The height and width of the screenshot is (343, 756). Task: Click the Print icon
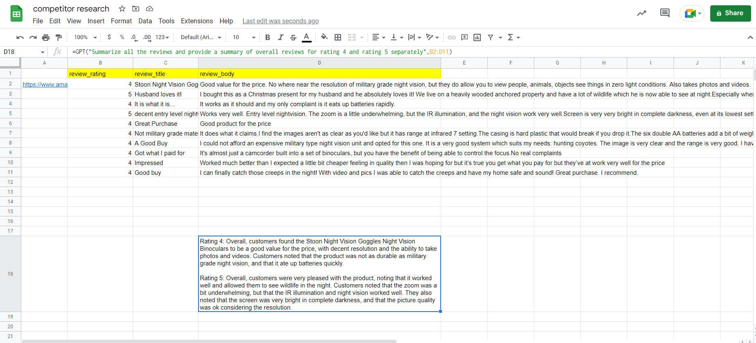pyautogui.click(x=46, y=38)
